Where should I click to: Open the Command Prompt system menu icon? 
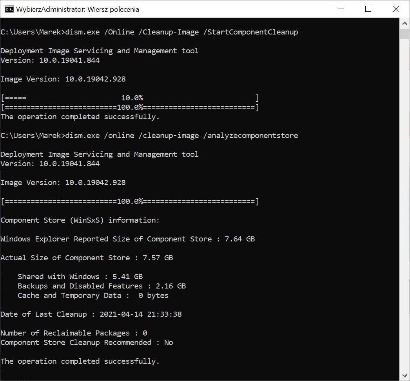coord(9,9)
